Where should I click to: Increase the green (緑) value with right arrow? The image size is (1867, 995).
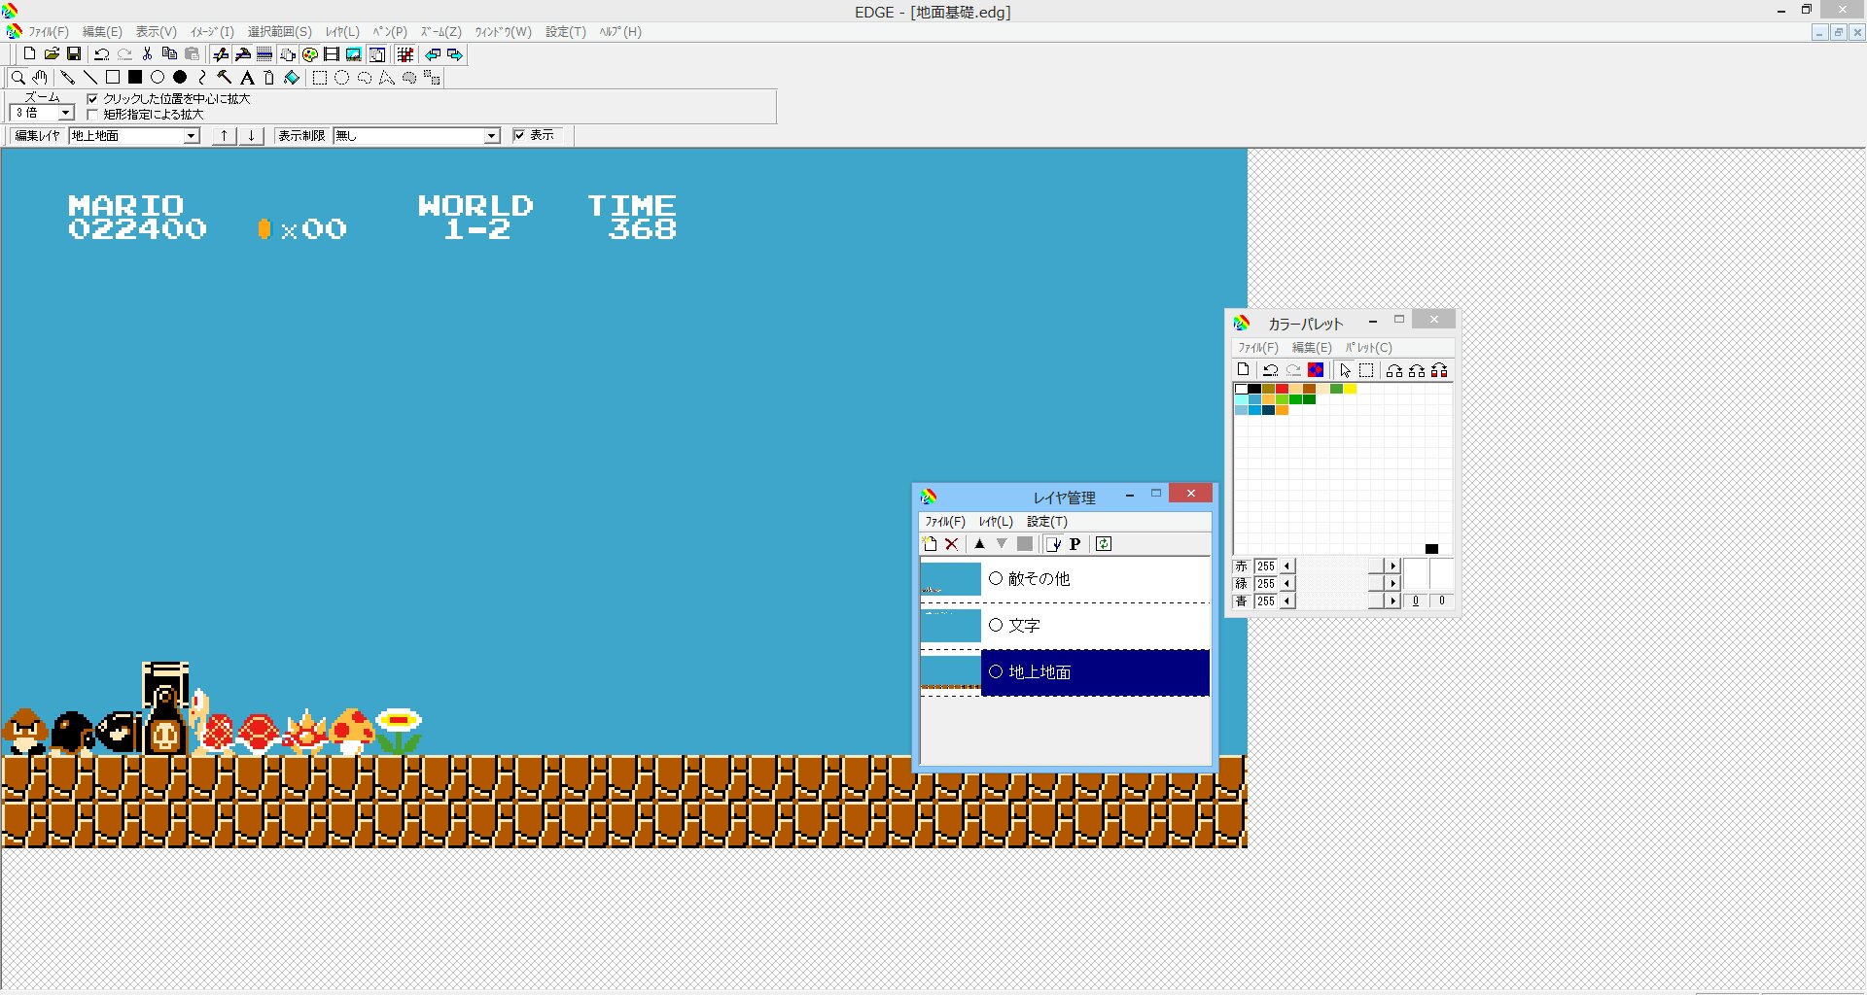[1392, 584]
